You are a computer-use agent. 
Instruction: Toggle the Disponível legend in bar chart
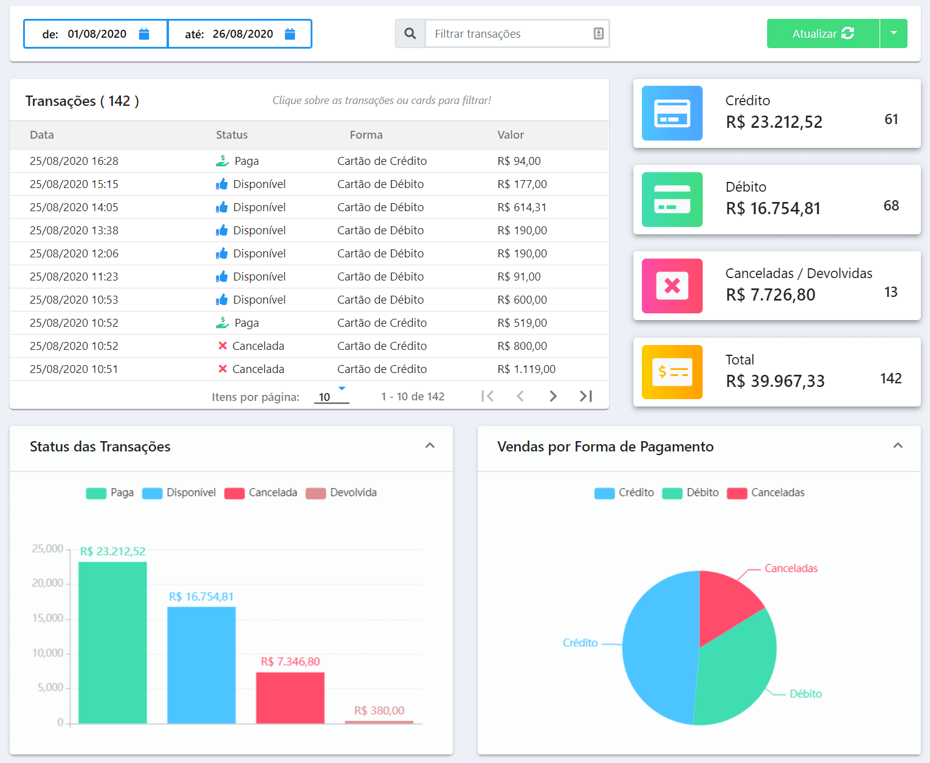[x=179, y=493]
